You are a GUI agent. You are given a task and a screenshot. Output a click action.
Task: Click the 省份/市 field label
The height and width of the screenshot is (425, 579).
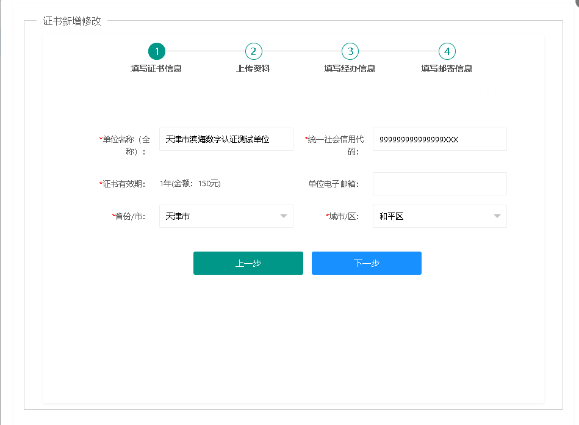tap(129, 216)
